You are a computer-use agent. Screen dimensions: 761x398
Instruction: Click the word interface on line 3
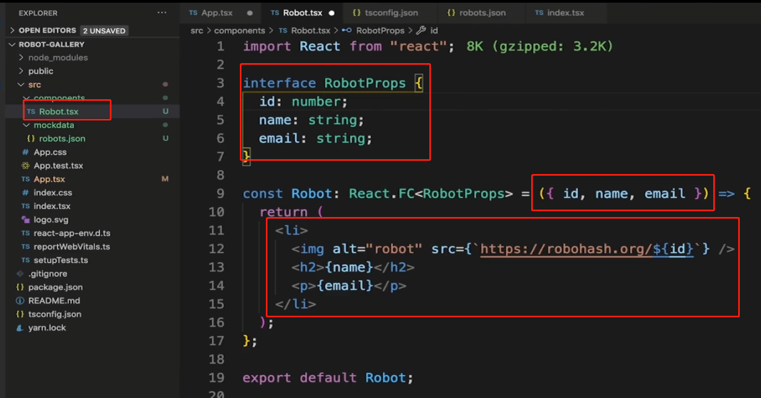(x=280, y=83)
